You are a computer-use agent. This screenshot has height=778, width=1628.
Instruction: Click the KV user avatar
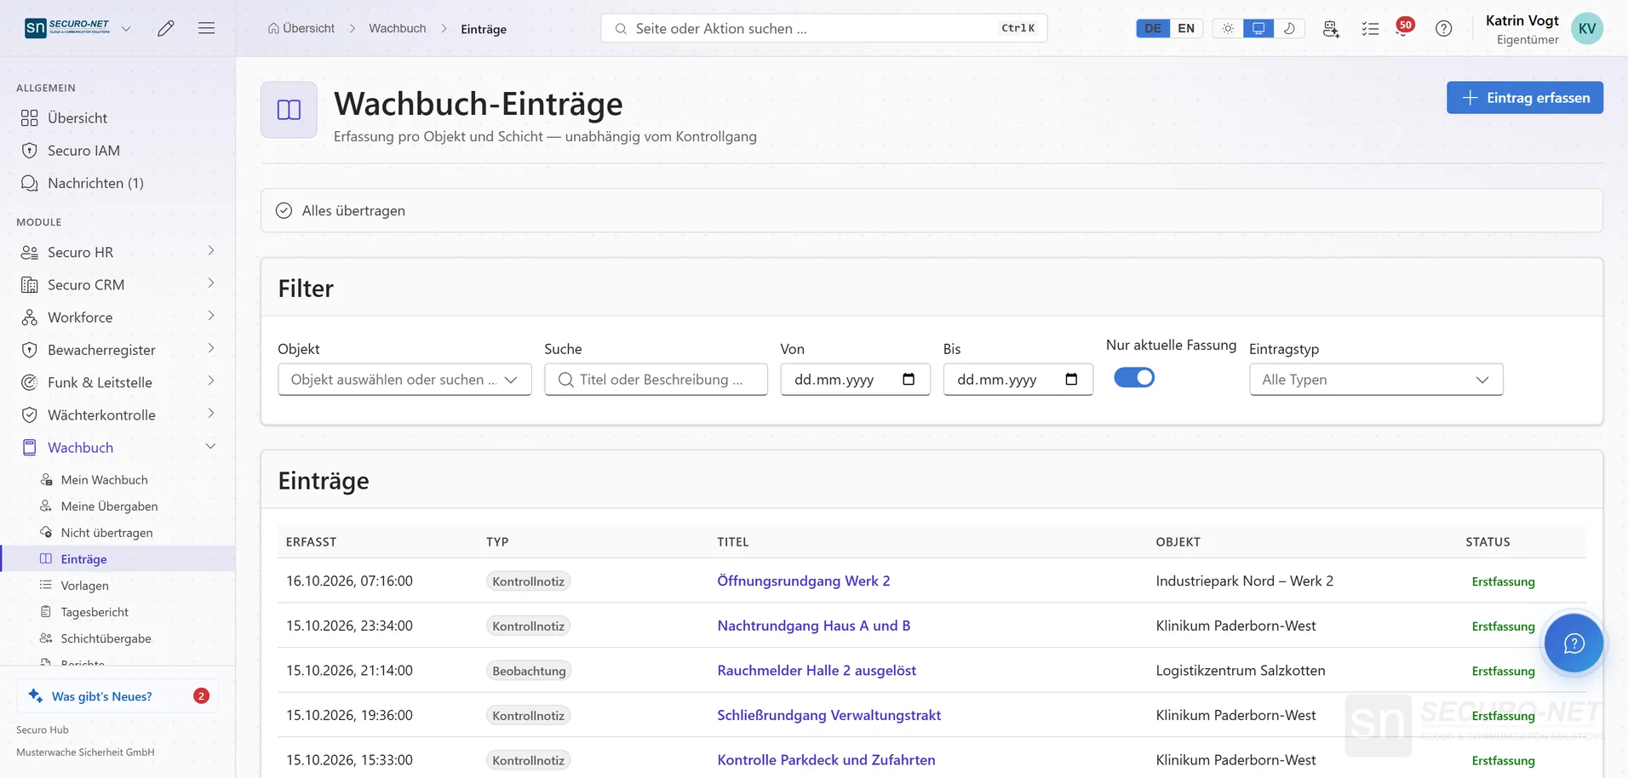1586,28
